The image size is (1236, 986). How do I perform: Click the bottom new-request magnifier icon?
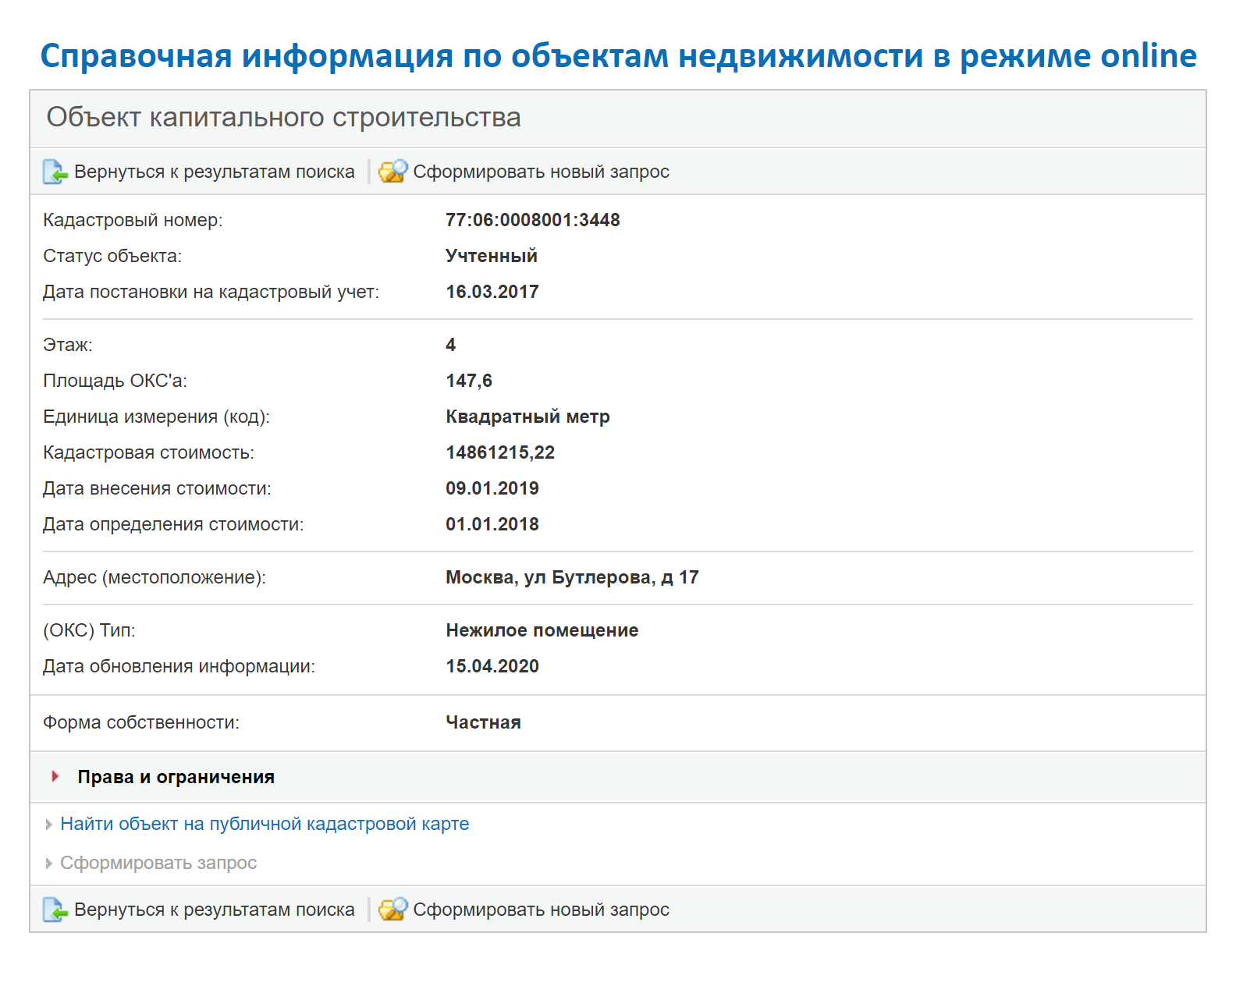pyautogui.click(x=393, y=910)
